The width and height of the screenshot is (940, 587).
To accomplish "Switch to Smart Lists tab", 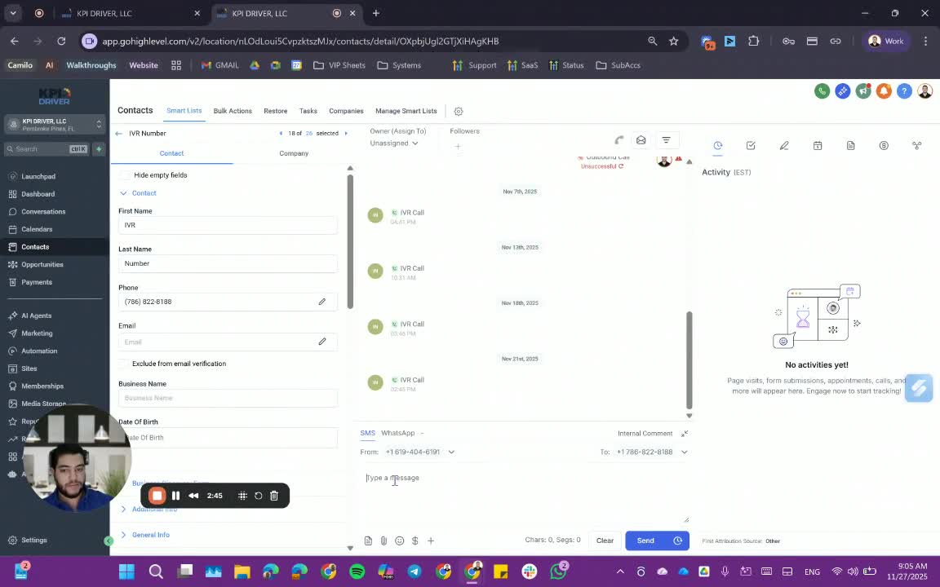I will pyautogui.click(x=184, y=111).
